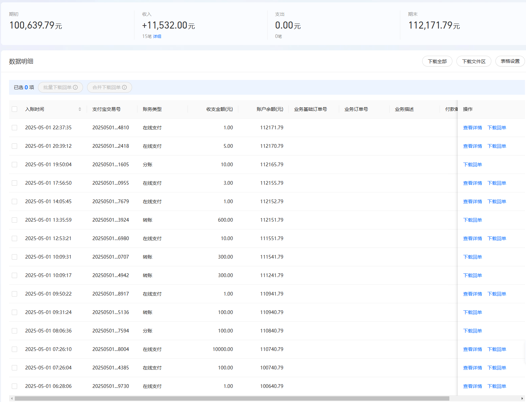526x402 pixels.
Task: Click 下载回单 for the 10:09:31 转账 row
Action: (473, 257)
